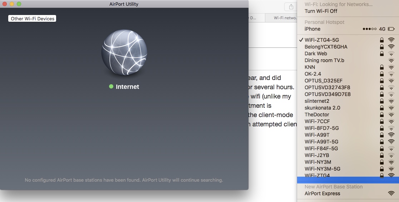The width and height of the screenshot is (399, 202).
Task: Connect to the iPhone personal hotspot
Action: tap(348, 29)
